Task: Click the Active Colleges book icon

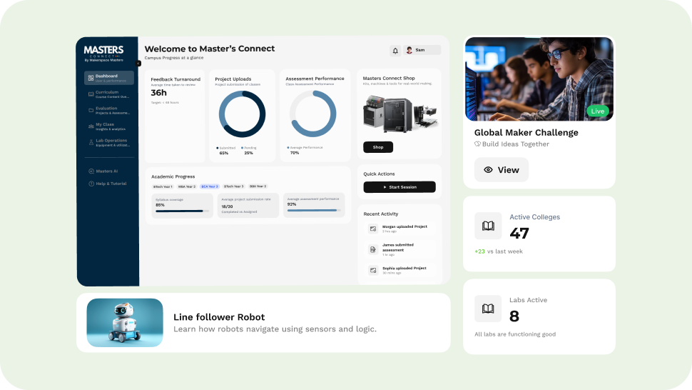Action: pos(488,226)
